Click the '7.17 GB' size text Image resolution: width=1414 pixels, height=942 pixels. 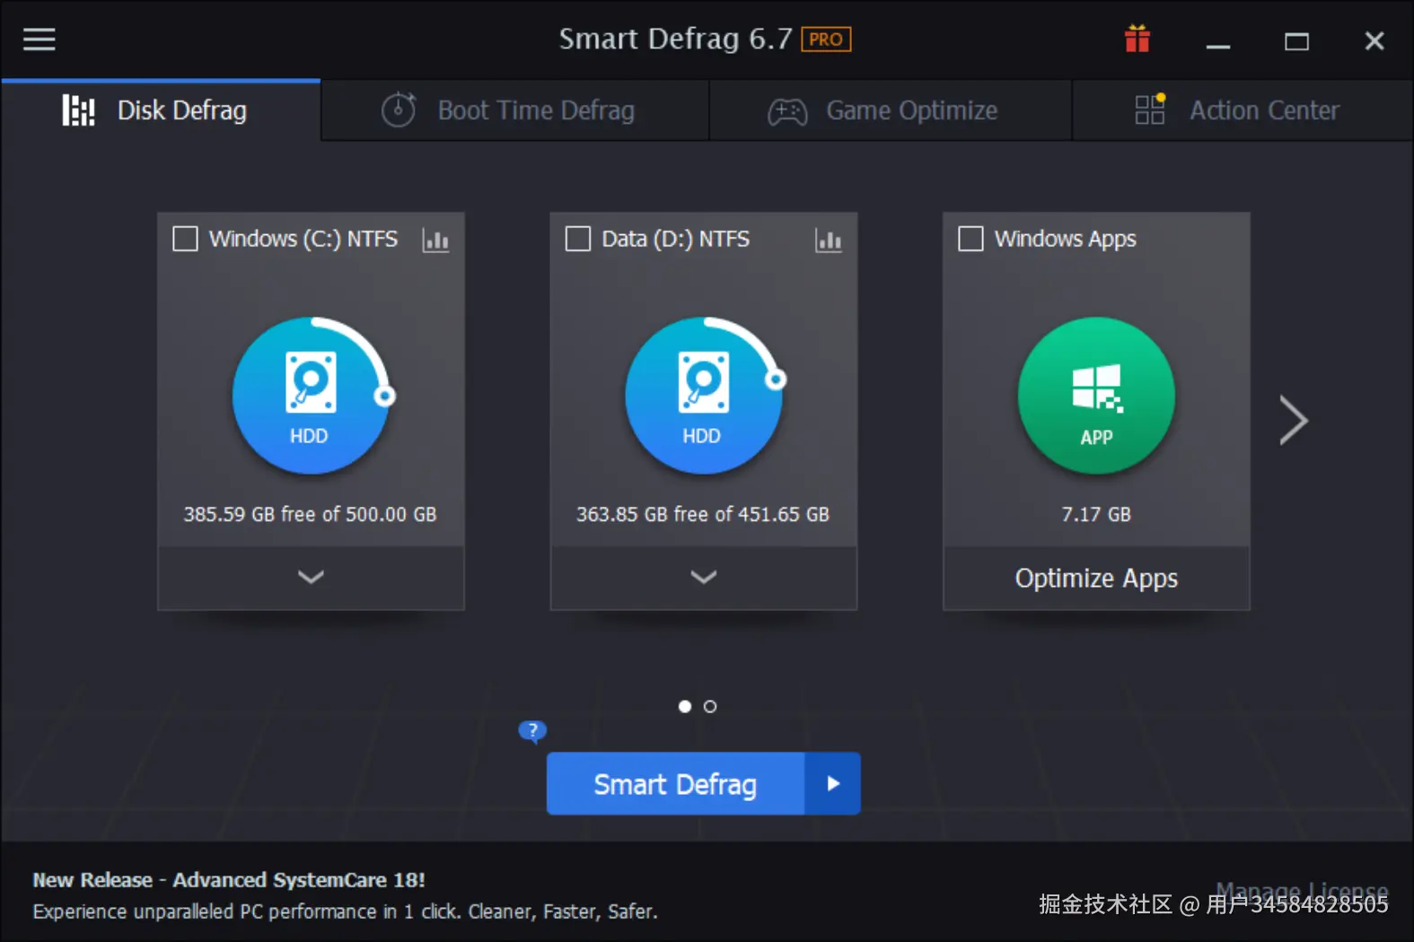point(1096,514)
